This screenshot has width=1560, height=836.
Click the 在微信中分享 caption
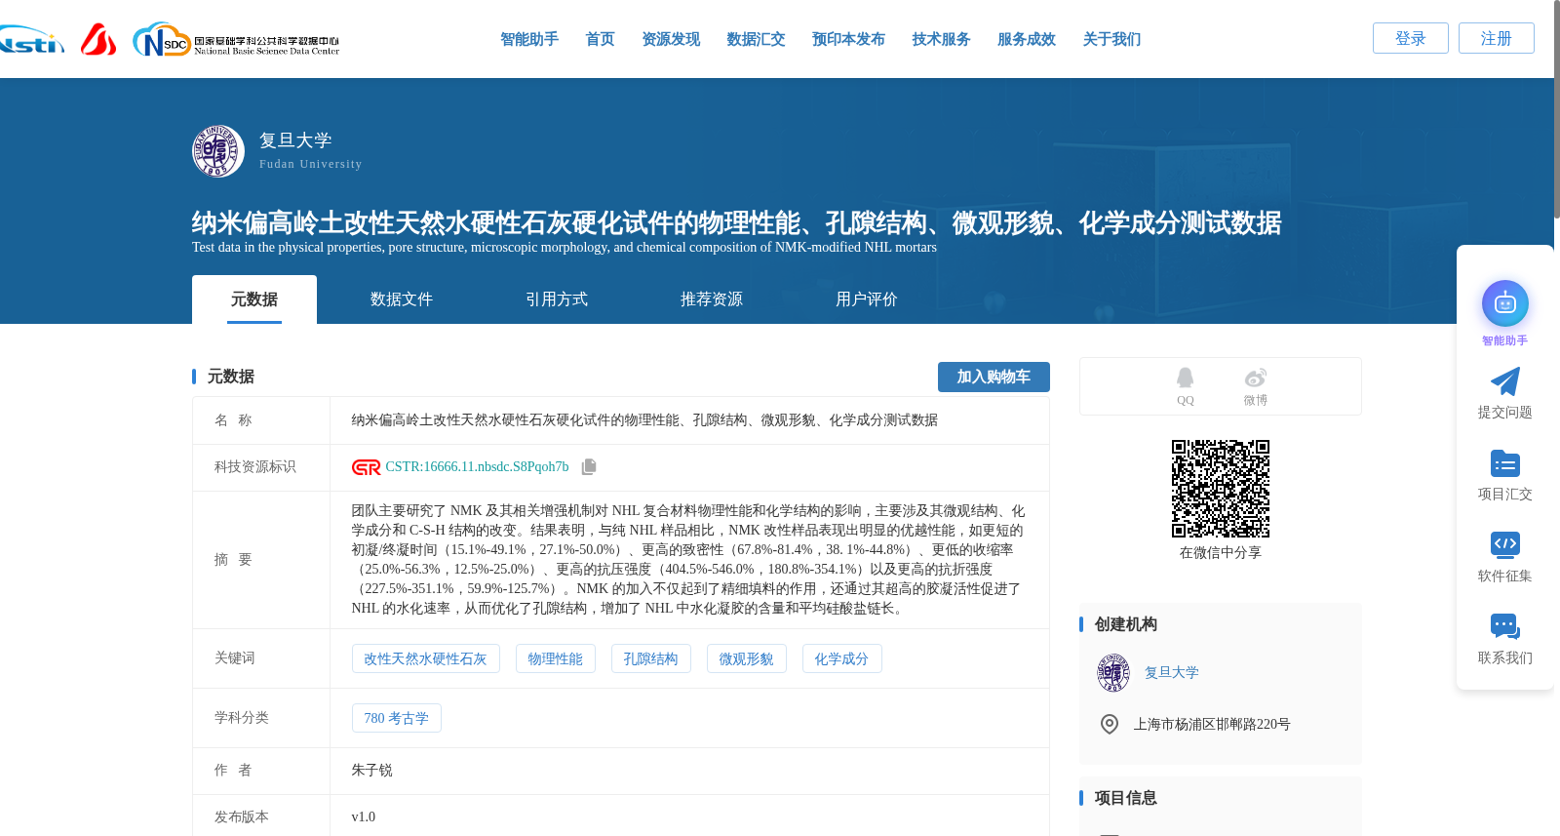[1220, 553]
